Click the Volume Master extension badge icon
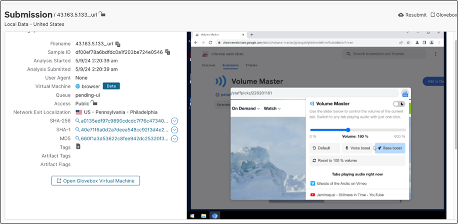Image resolution: width=458 pixels, height=224 pixels. 405,93
